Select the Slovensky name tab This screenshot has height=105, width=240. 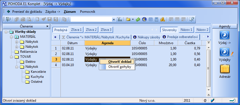click(x=169, y=30)
